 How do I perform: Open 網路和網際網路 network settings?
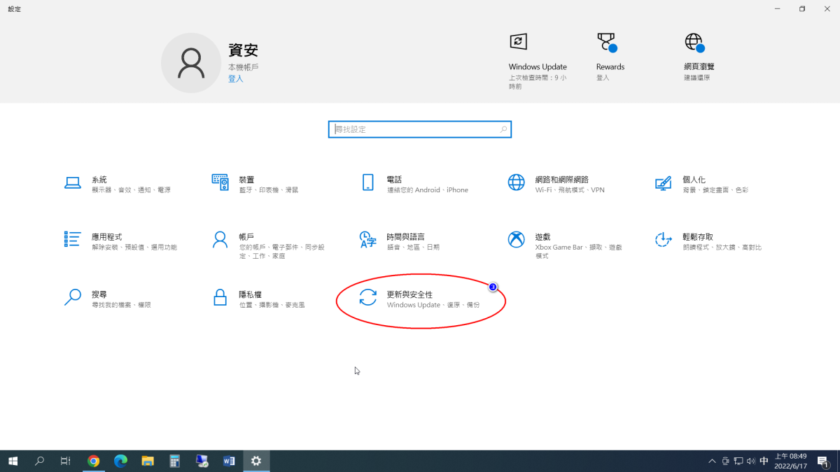[x=556, y=184]
